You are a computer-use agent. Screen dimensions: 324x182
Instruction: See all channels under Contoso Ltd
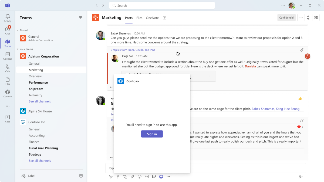[40, 161]
